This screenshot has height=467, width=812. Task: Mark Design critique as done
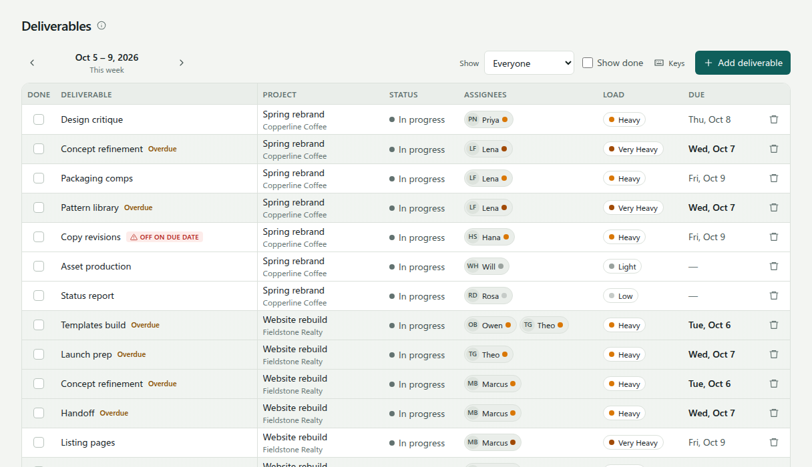coord(39,119)
